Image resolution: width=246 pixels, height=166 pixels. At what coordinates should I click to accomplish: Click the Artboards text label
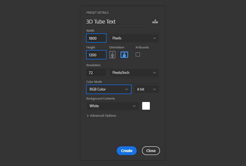(x=142, y=47)
